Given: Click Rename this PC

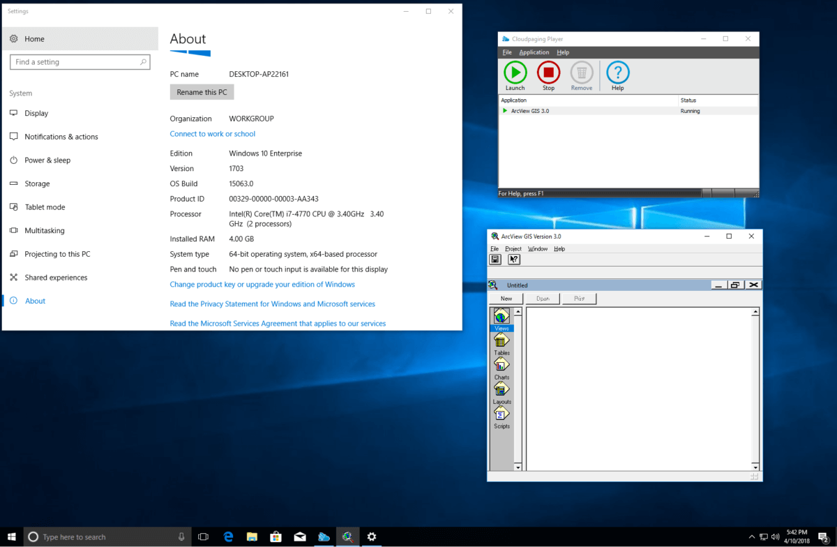Looking at the screenshot, I should pyautogui.click(x=202, y=91).
